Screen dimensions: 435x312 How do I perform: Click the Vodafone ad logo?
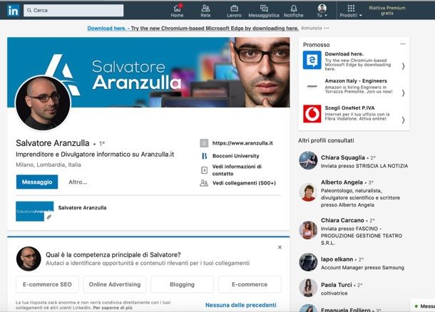[312, 113]
